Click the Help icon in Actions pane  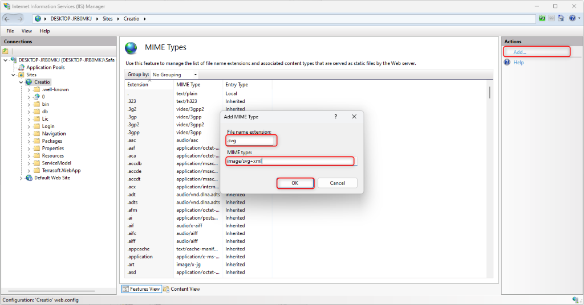507,63
